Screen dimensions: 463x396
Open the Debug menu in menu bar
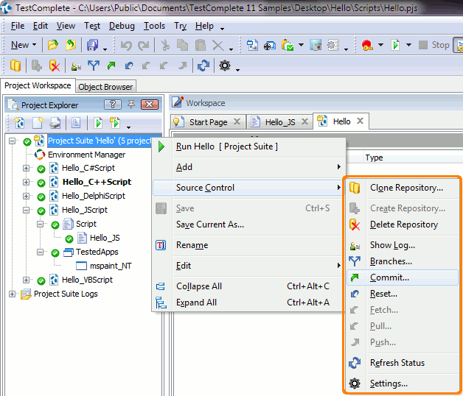[122, 26]
